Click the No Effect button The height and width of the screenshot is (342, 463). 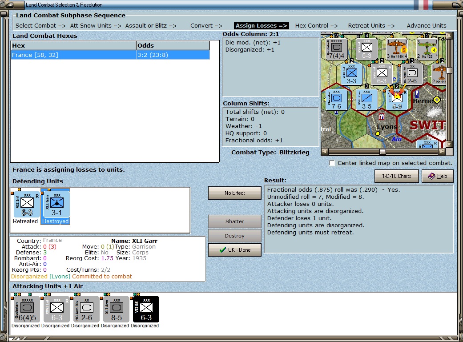pos(235,193)
